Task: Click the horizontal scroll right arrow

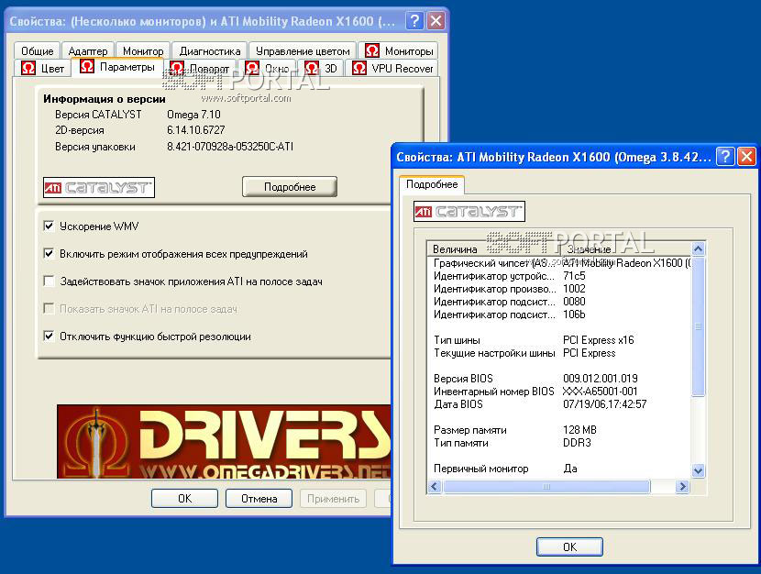Action: click(683, 486)
